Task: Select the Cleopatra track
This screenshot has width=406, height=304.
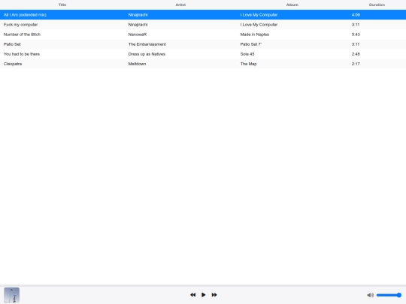Action: [13, 64]
